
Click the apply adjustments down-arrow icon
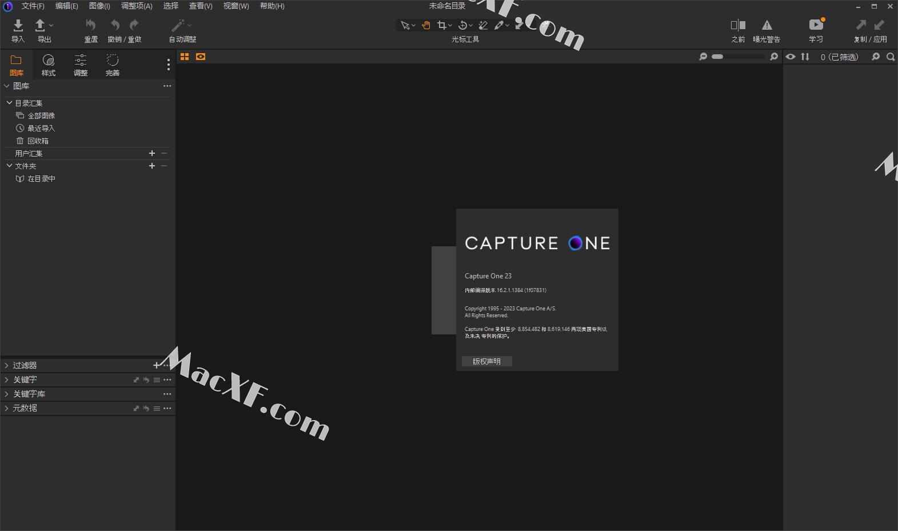tap(879, 25)
